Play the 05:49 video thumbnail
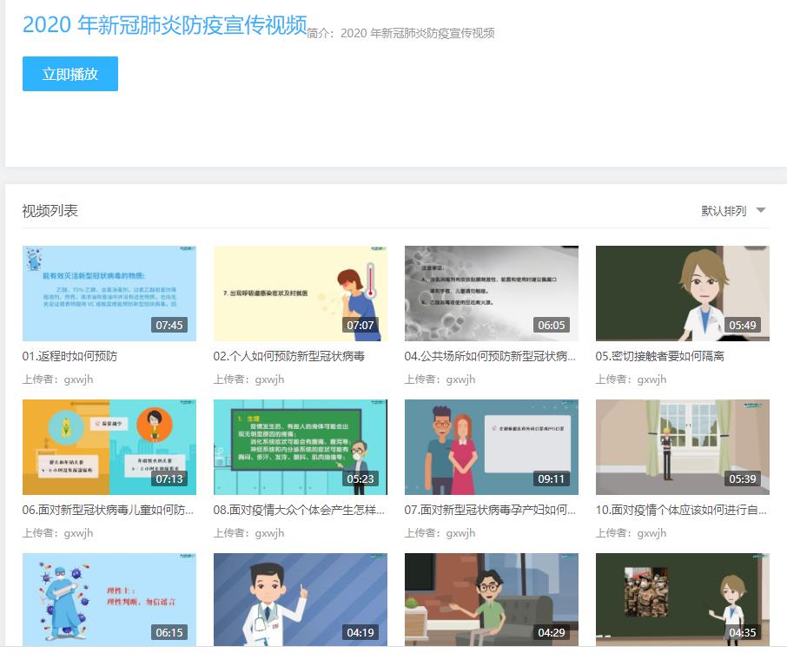This screenshot has width=787, height=653. pos(682,293)
